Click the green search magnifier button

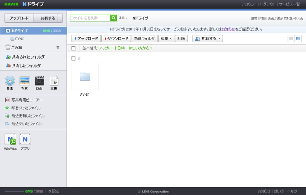pos(113,18)
